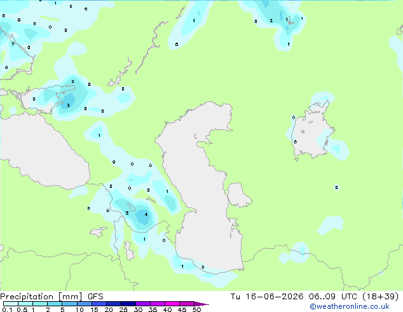Pick the 10–15 mm legend color swatch
This screenshot has width=403, height=312.
pyautogui.click(x=84, y=304)
